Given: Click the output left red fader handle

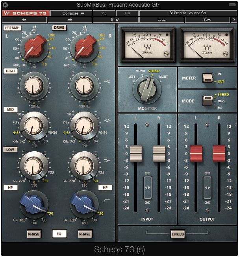Looking at the screenshot, I should pyautogui.click(x=196, y=153).
